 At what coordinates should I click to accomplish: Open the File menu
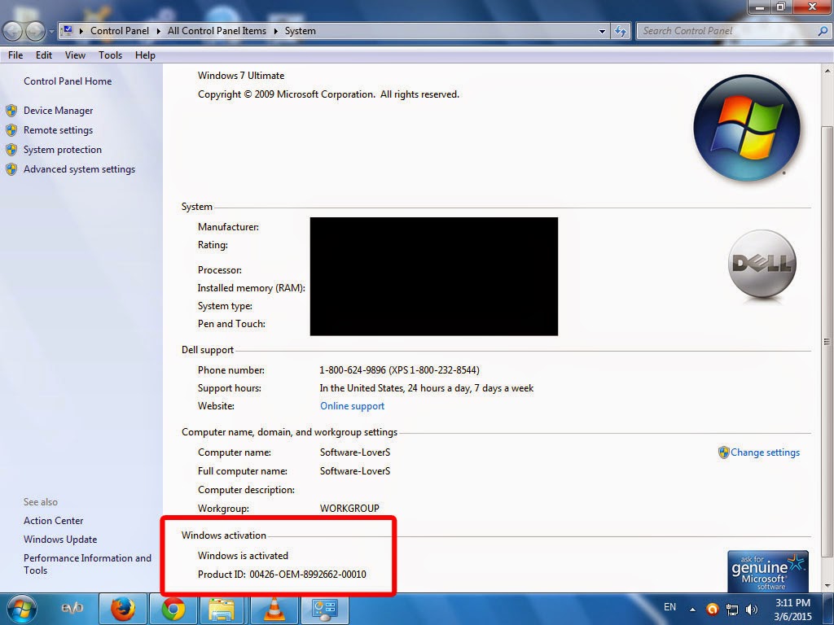[x=15, y=55]
